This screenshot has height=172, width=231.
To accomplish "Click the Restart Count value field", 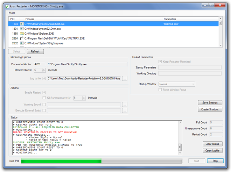I will (x=216, y=134).
